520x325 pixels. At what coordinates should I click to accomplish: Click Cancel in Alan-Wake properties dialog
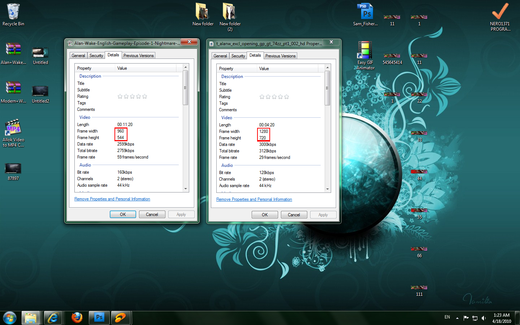point(152,214)
